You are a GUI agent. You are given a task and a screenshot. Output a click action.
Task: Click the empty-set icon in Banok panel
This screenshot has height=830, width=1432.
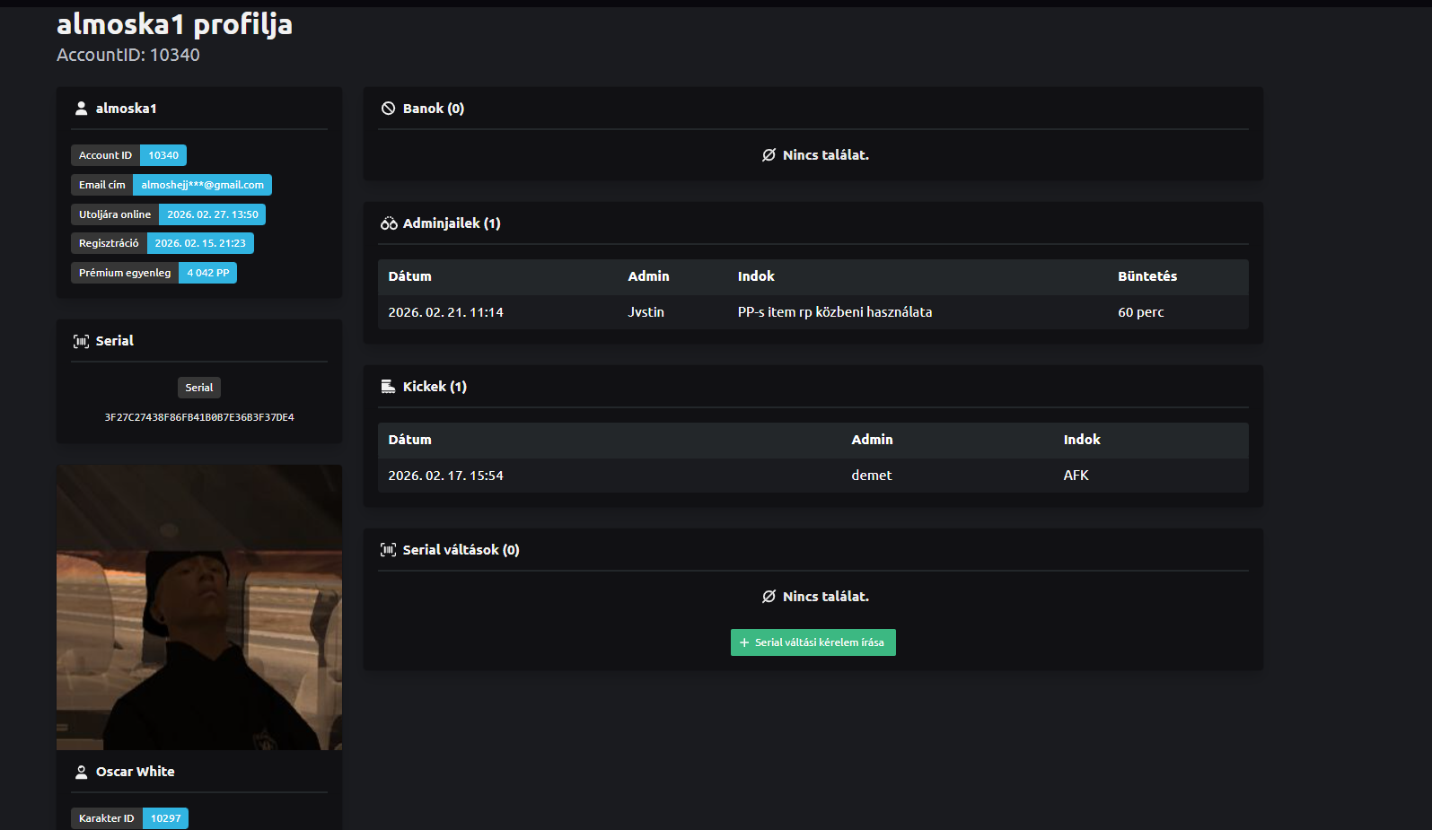pyautogui.click(x=769, y=155)
